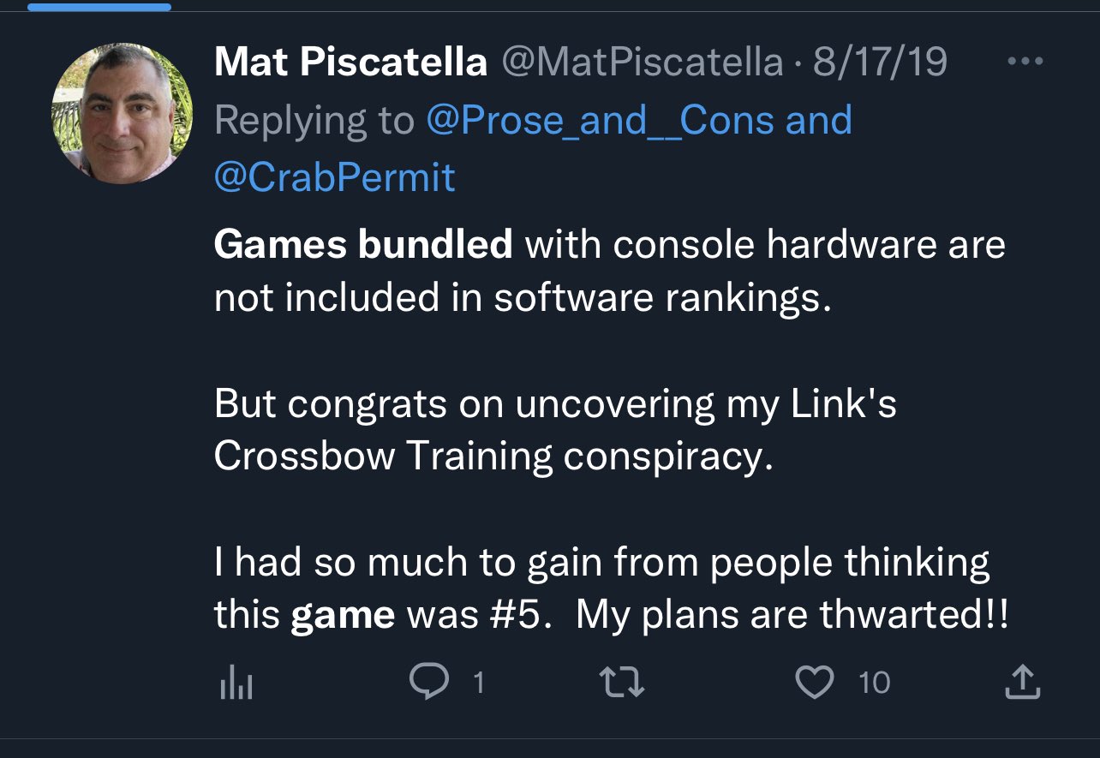Like the tweet with the heart icon
Image resolution: width=1100 pixels, height=758 pixels.
[815, 683]
